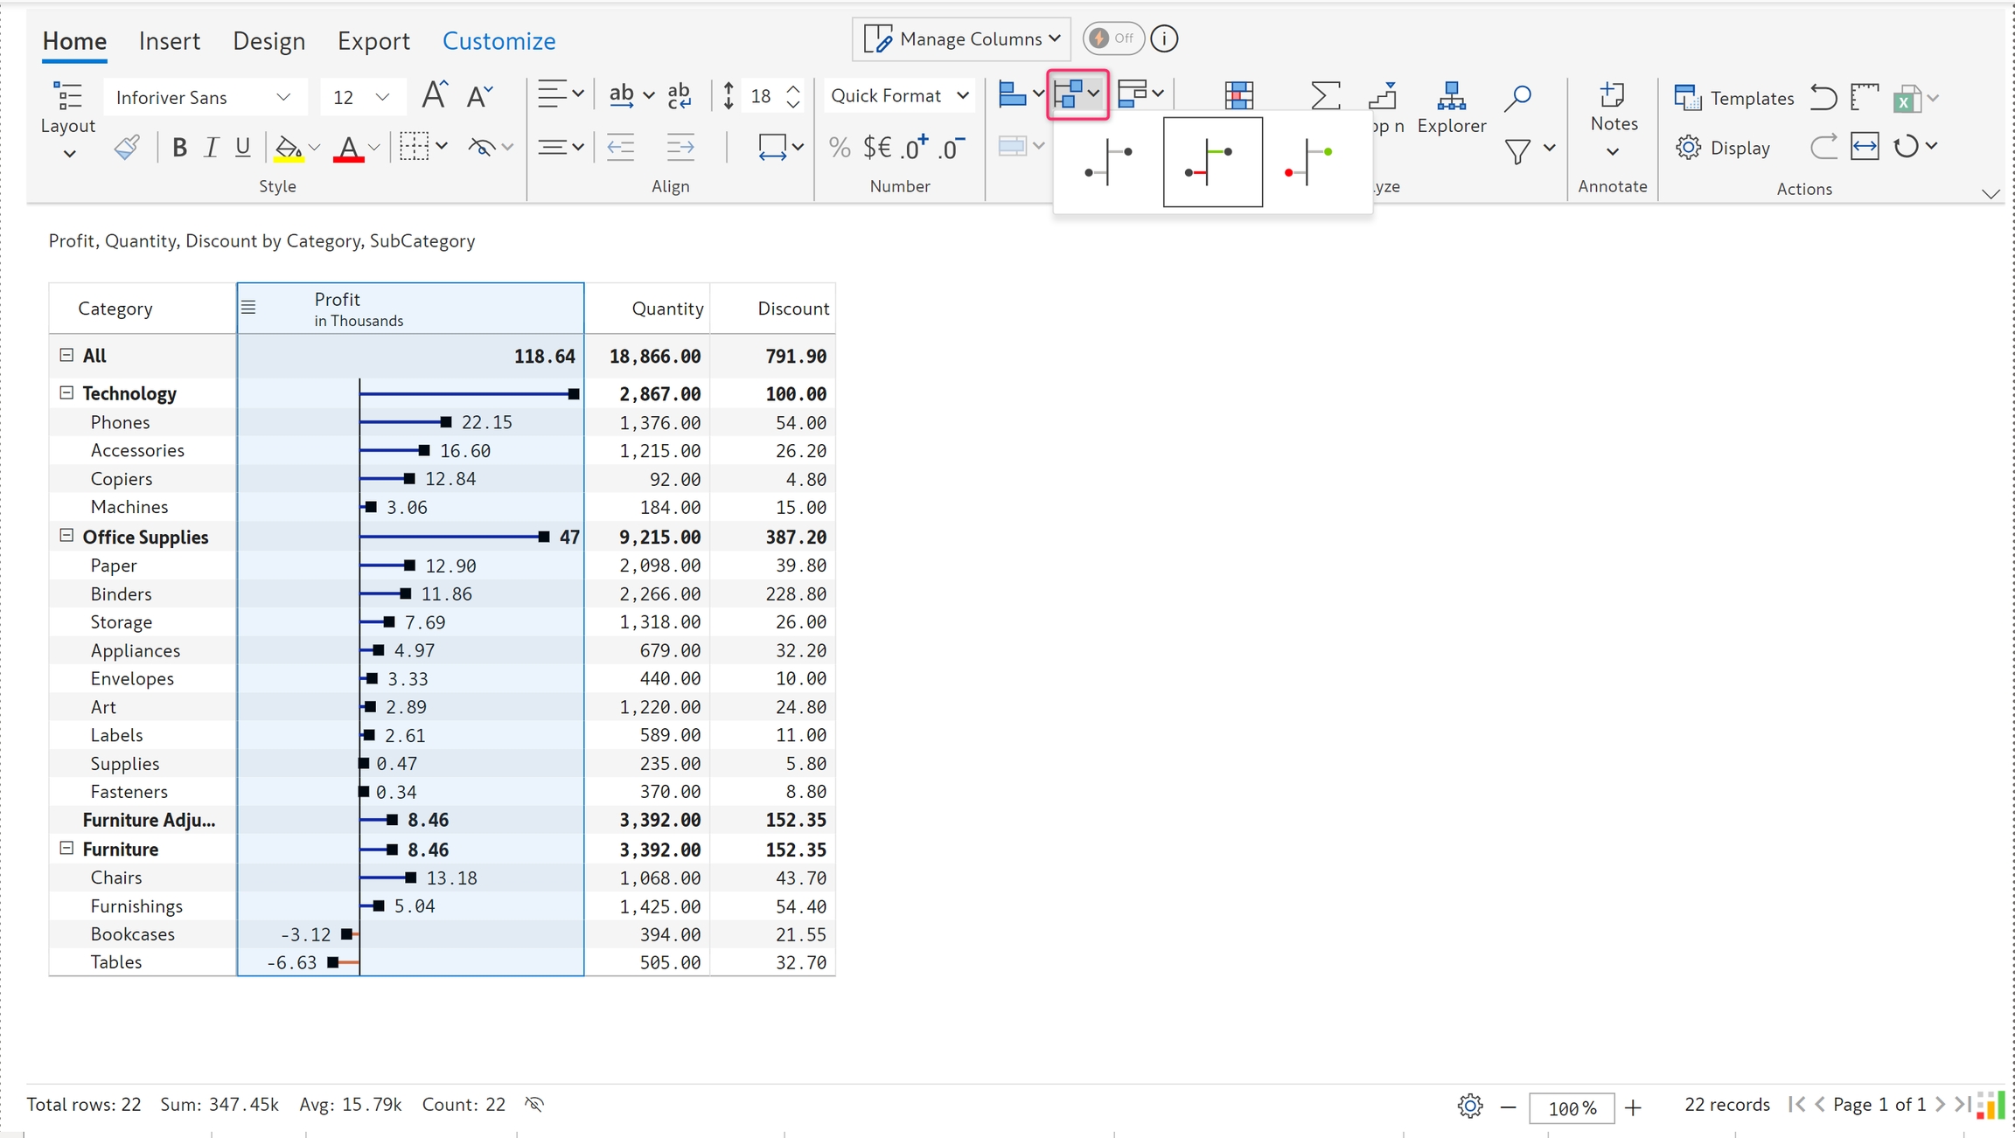Toggle the lightning Off switch
The height and width of the screenshot is (1138, 2015).
coord(1112,38)
